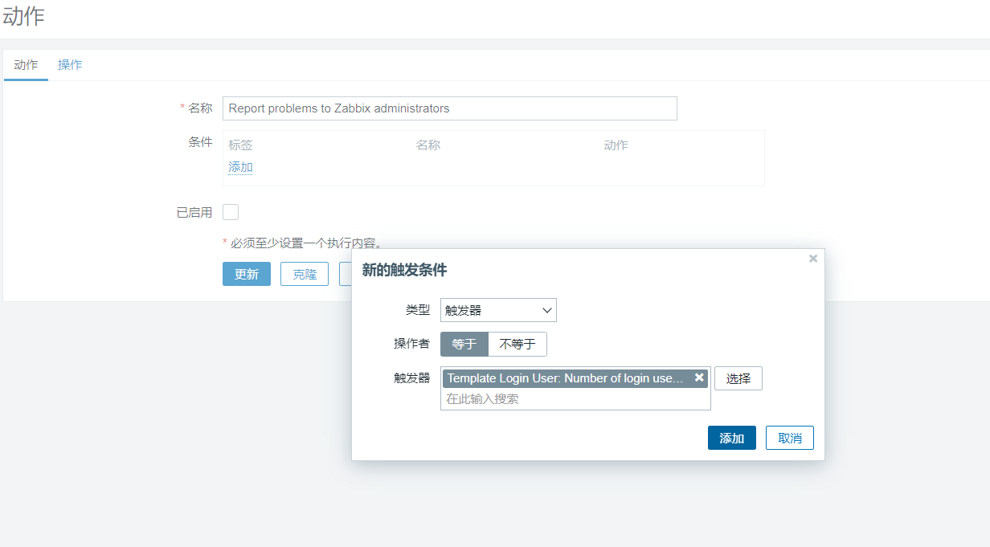990x547 pixels.
Task: Focus the 名称 text field
Action: pos(449,108)
